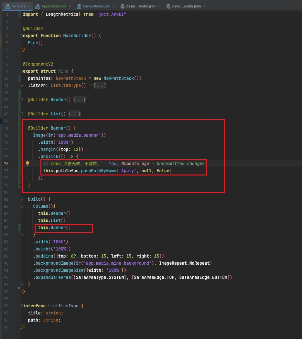The image size is (302, 339).
Task: Click the folded {...} placeholder after List()
Action: (x=75, y=114)
